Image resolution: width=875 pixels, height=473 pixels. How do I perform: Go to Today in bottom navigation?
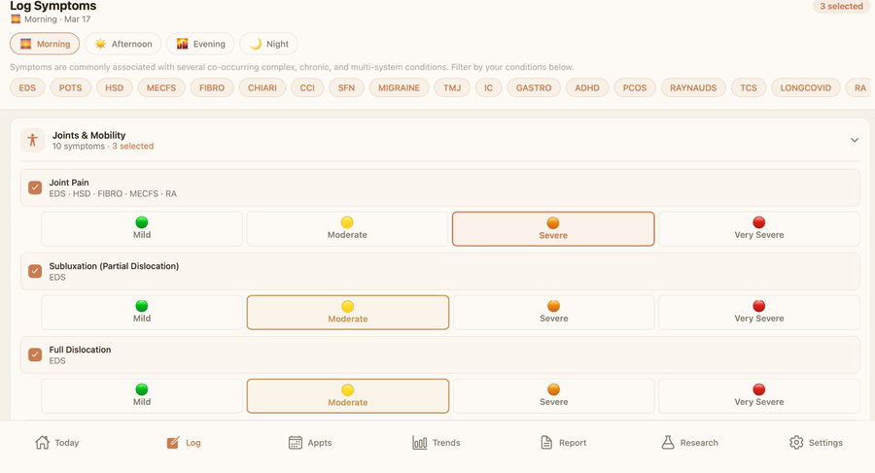[x=57, y=442]
